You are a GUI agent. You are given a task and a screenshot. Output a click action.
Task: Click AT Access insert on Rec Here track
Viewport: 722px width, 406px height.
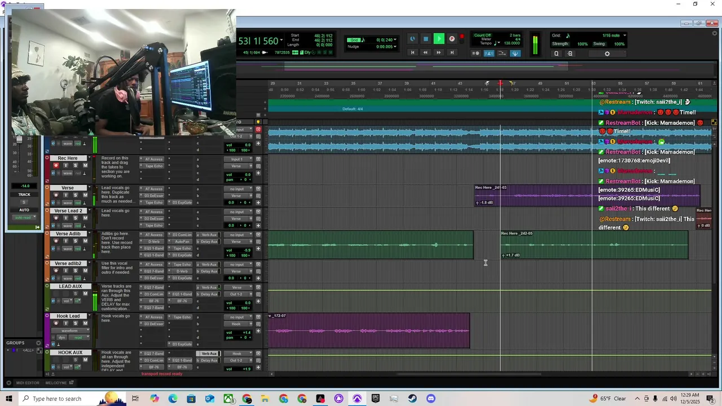[x=153, y=159]
